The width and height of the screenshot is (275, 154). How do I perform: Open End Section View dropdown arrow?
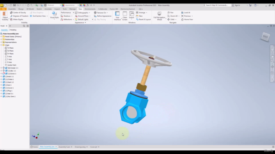pos(47,16)
